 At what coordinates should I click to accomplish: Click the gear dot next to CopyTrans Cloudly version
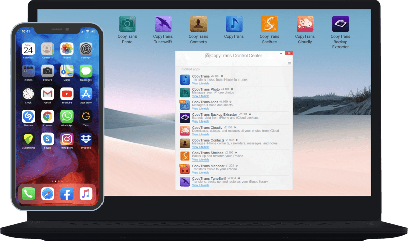click(x=235, y=127)
